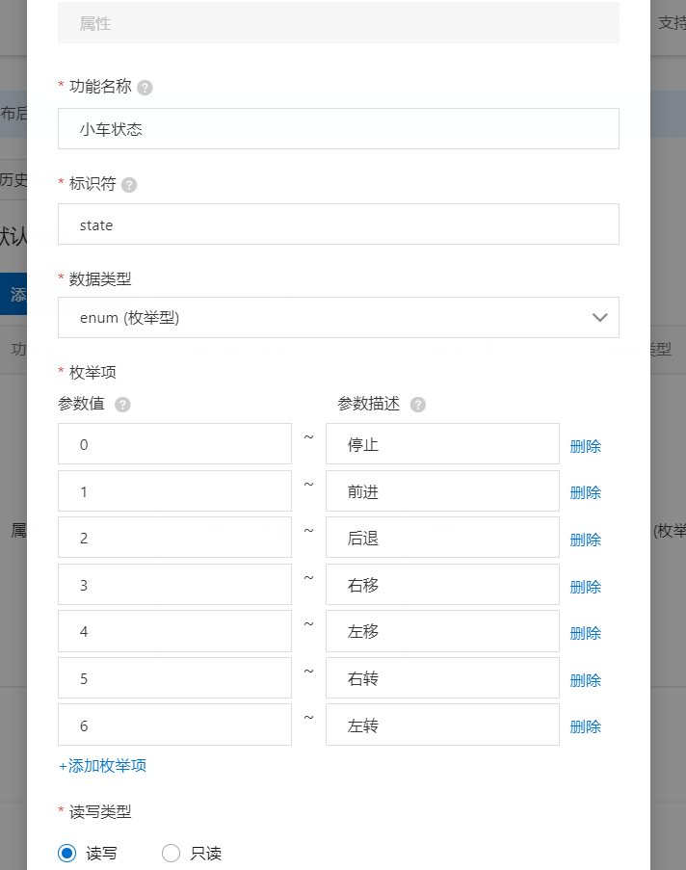Delete the 左转 enum item
Image resolution: width=686 pixels, height=870 pixels.
(x=585, y=725)
